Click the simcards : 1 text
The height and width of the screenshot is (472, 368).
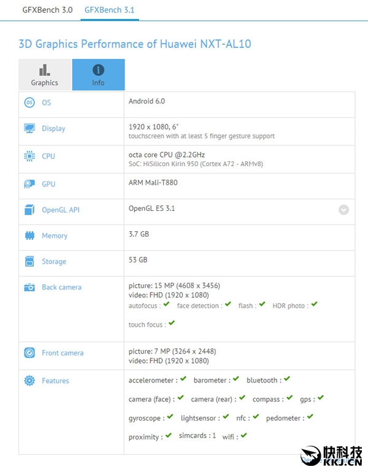[197, 436]
